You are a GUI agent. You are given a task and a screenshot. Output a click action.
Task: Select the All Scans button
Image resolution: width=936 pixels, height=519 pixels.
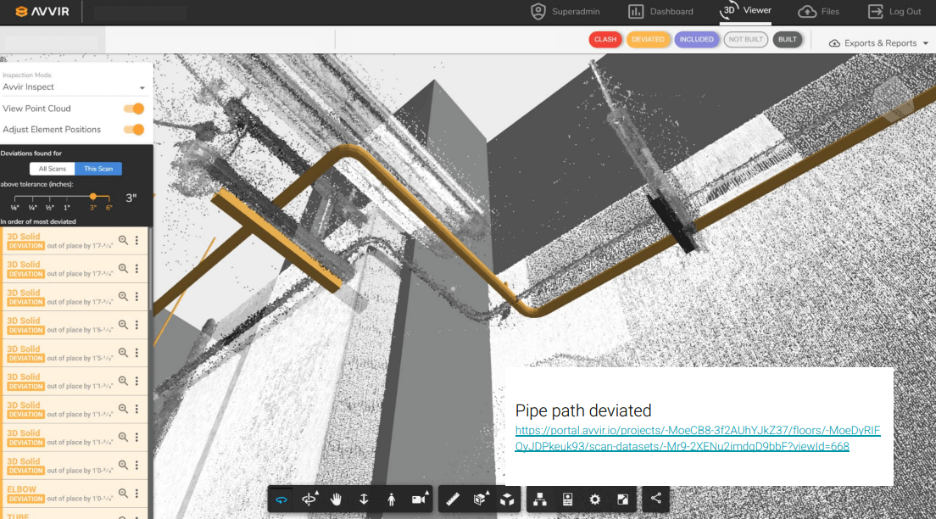[x=52, y=169]
